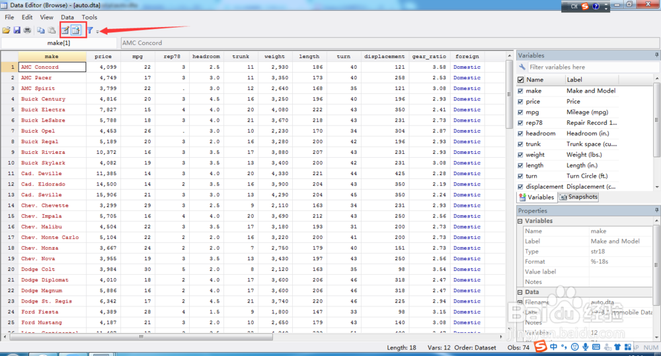Pin the Variables panel
The height and width of the screenshot is (356, 661).
tap(656, 55)
